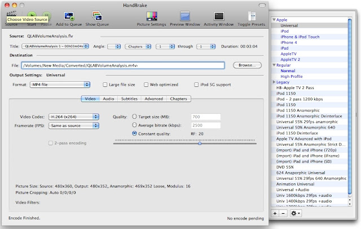Open the Framerate (FPS) dropdown

click(x=74, y=126)
